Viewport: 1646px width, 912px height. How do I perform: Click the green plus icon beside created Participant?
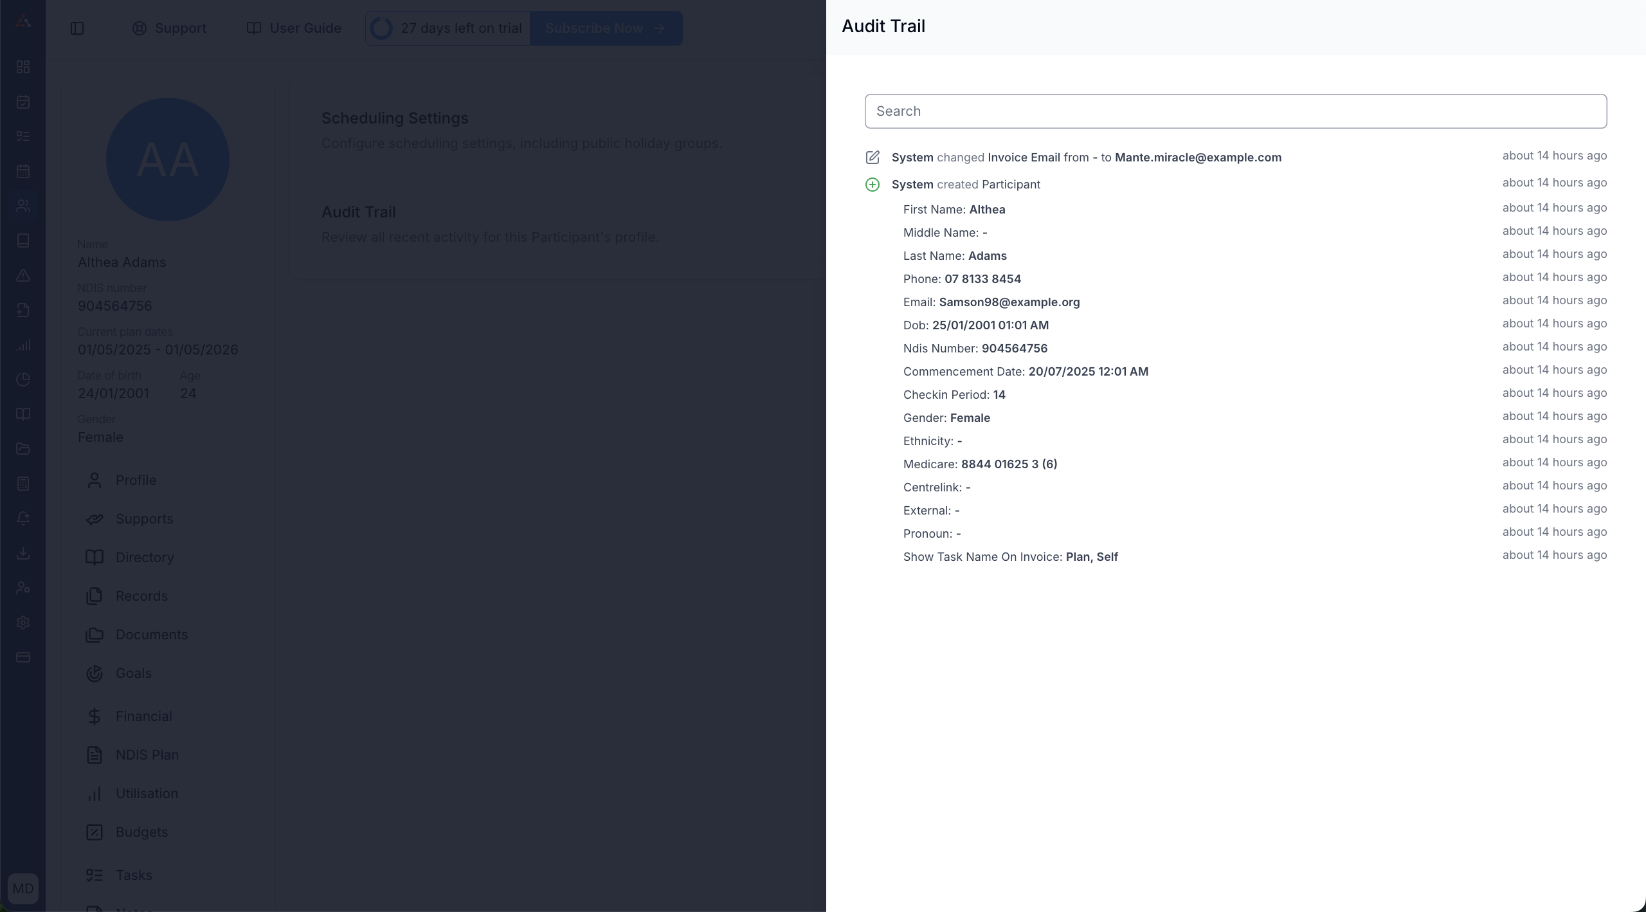click(x=873, y=185)
